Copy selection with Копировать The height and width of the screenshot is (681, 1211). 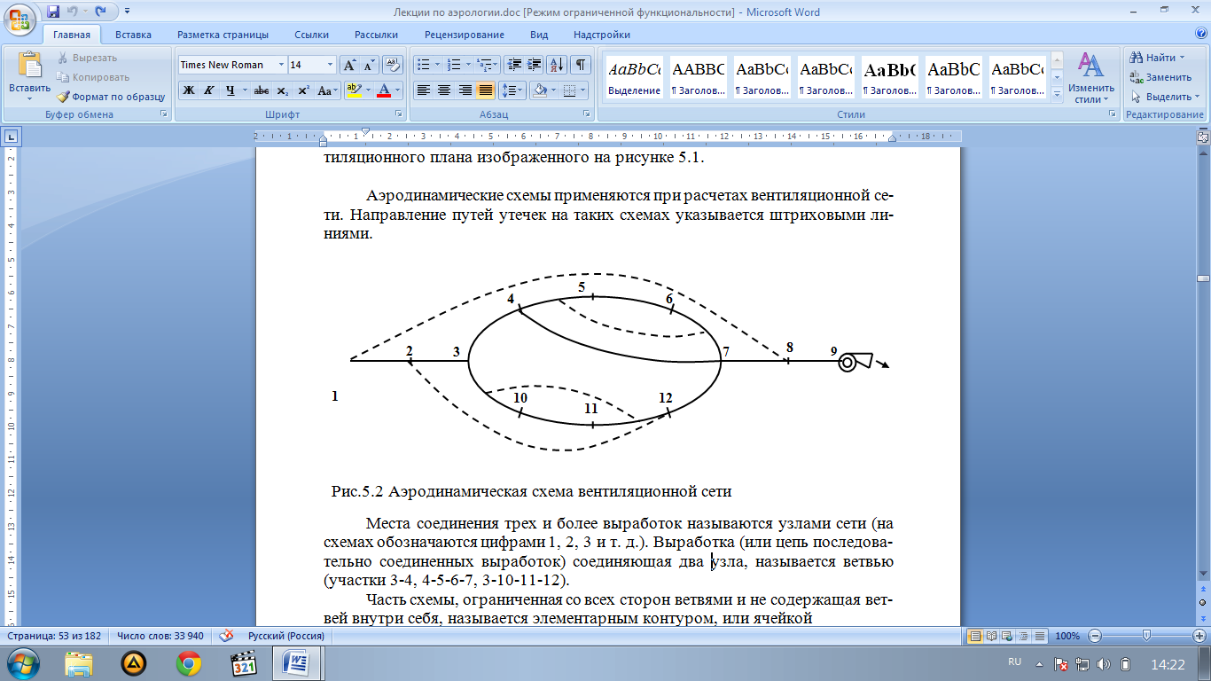pos(93,77)
